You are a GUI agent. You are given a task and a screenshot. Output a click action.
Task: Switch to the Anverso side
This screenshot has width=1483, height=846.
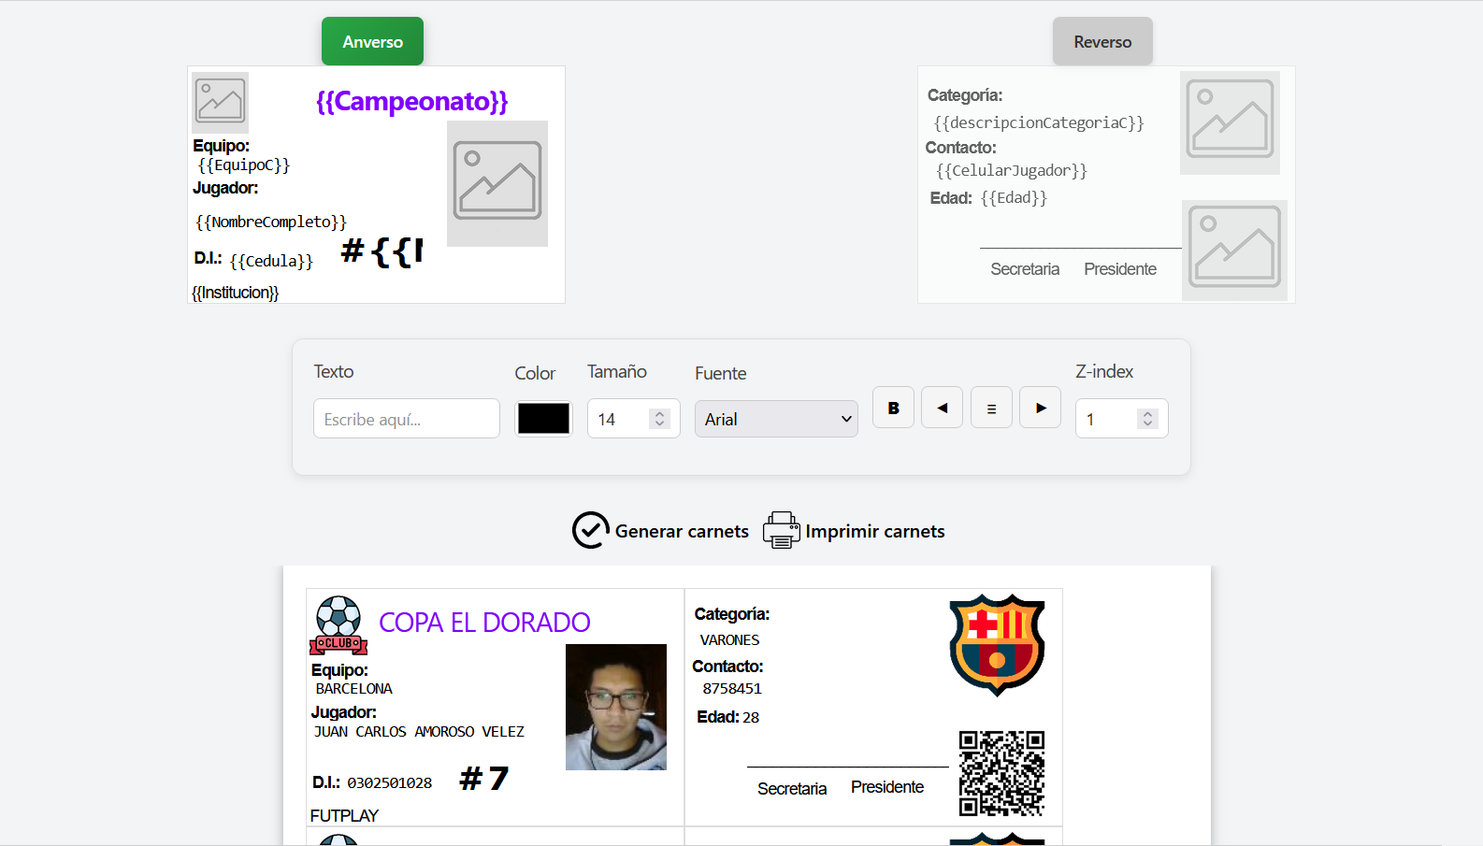point(372,41)
